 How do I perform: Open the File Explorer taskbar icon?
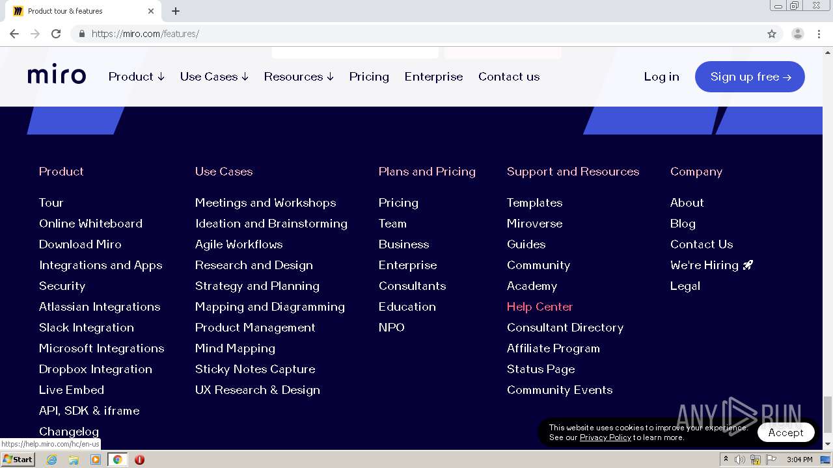click(x=74, y=460)
